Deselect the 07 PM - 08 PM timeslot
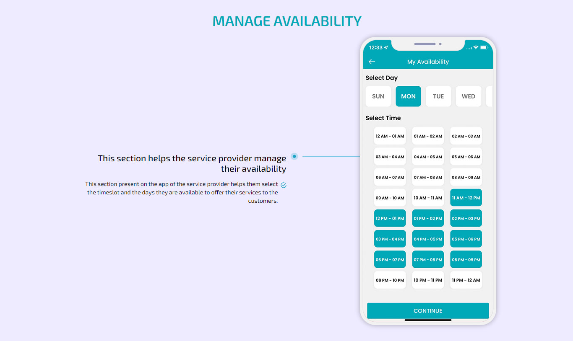 pos(428,259)
